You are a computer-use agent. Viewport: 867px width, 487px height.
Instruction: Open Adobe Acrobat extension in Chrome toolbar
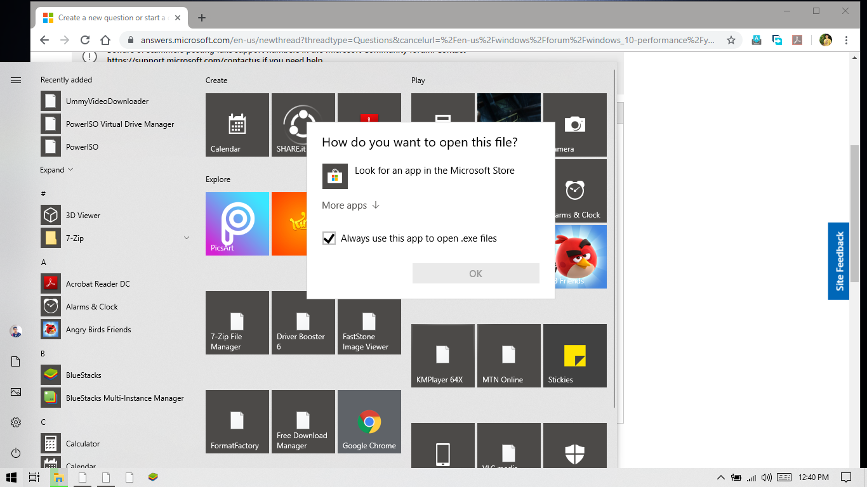797,40
